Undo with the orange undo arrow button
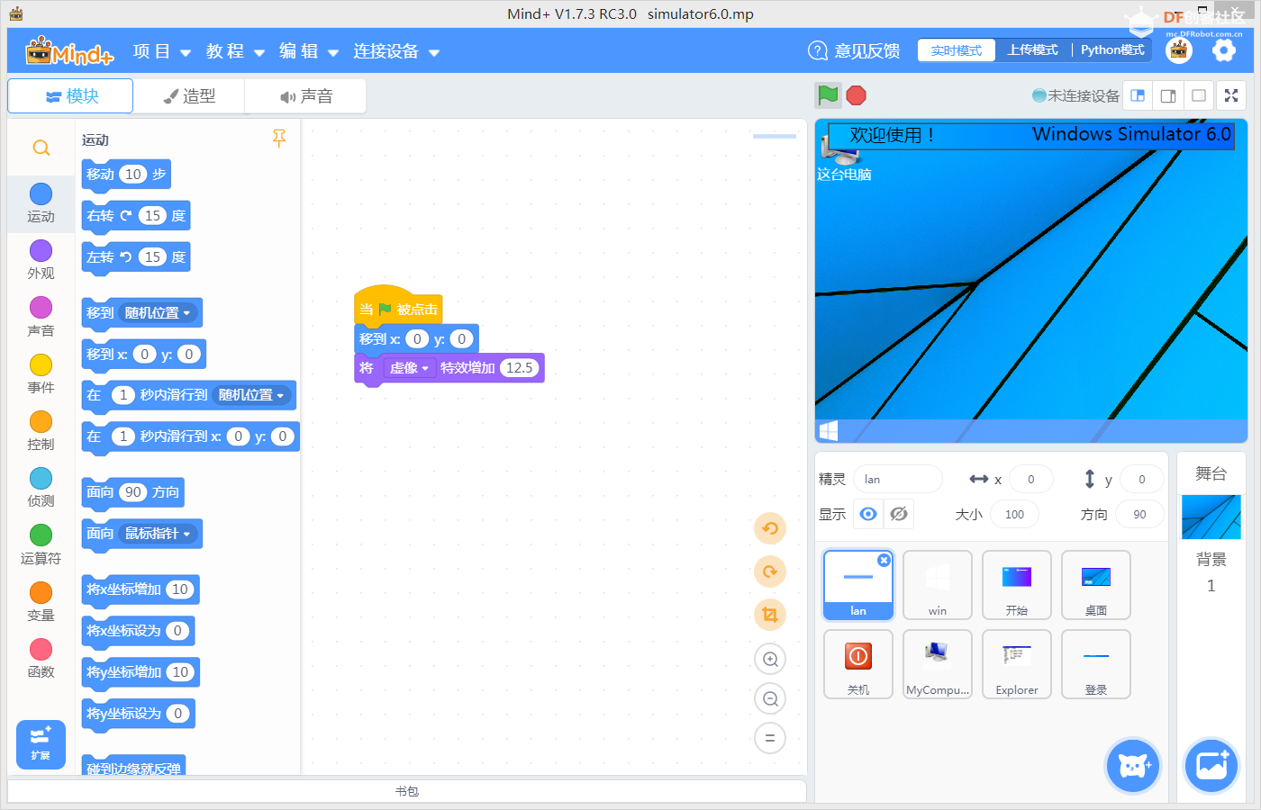This screenshot has height=810, width=1261. (770, 528)
